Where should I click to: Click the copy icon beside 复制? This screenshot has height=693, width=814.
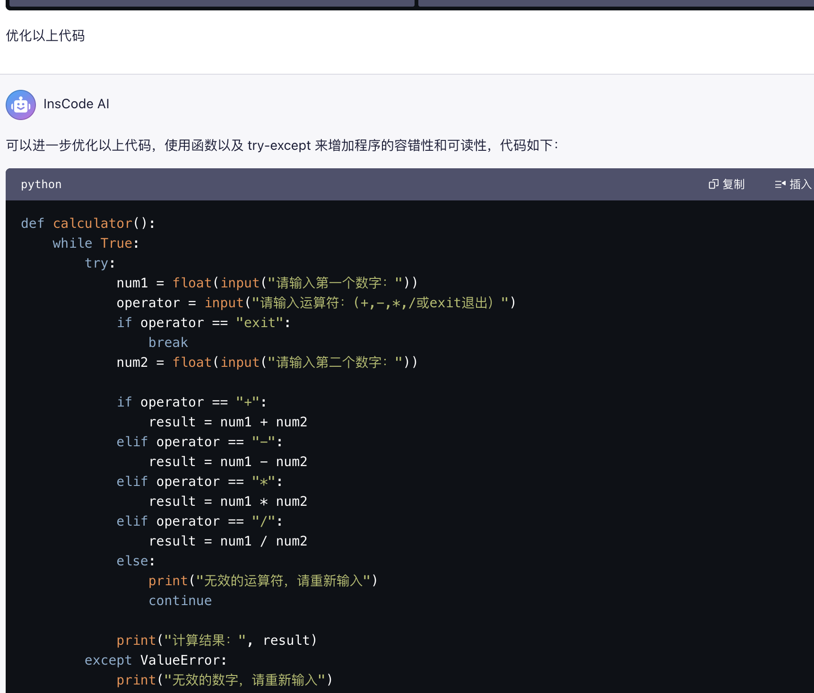[x=713, y=184]
